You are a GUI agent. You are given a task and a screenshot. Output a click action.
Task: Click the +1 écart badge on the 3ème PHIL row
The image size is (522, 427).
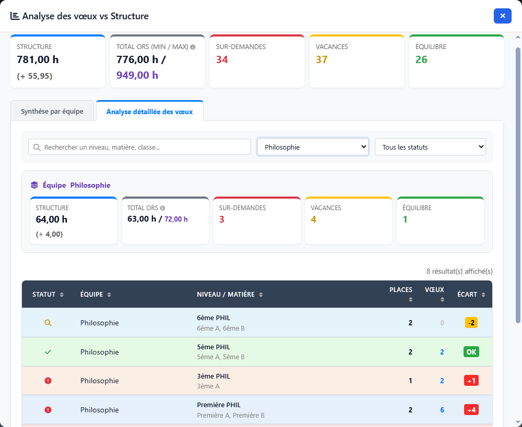tap(471, 381)
